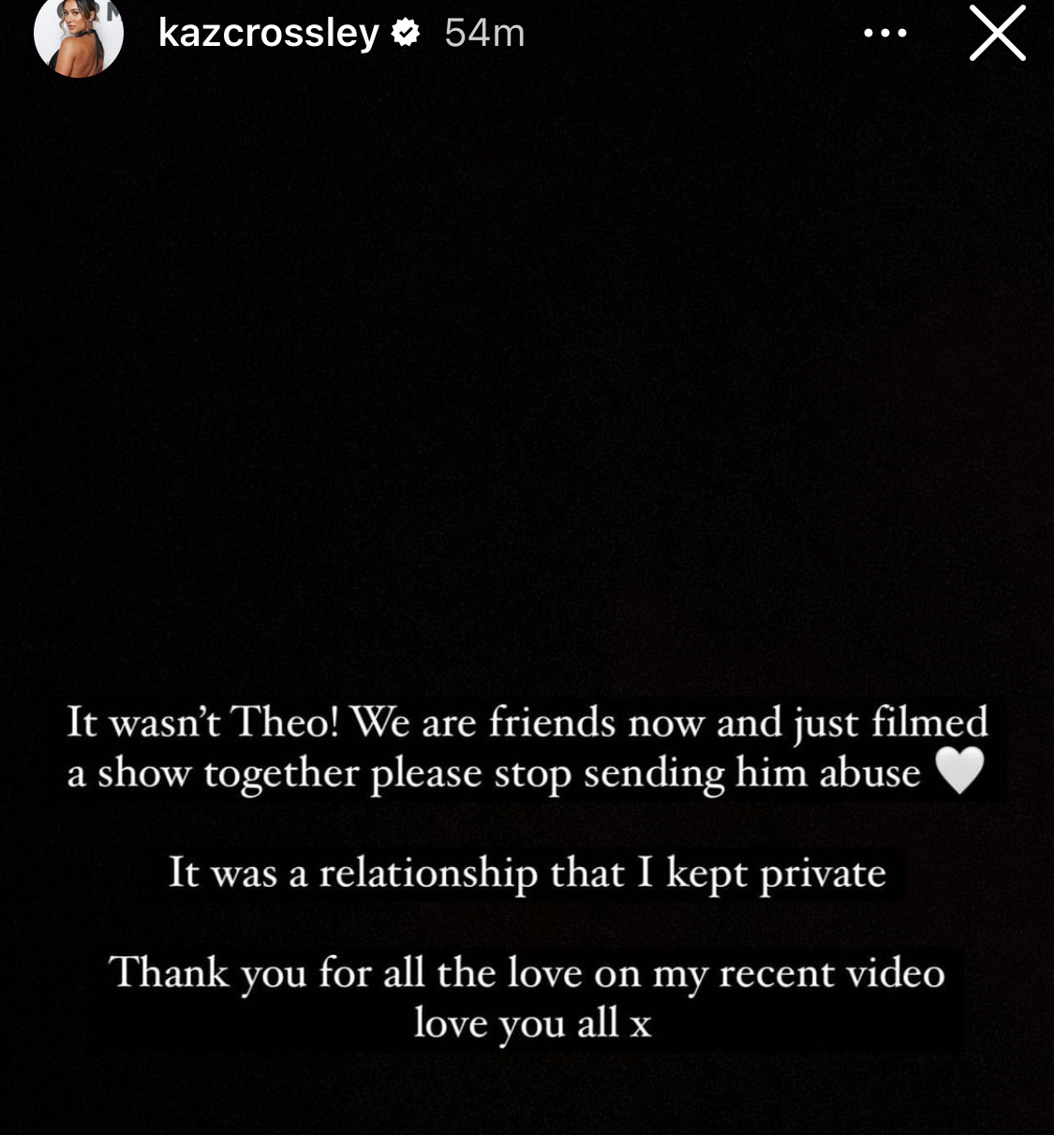This screenshot has width=1054, height=1135.
Task: Tap the line "a show together please stop sending"
Action: 494,773
